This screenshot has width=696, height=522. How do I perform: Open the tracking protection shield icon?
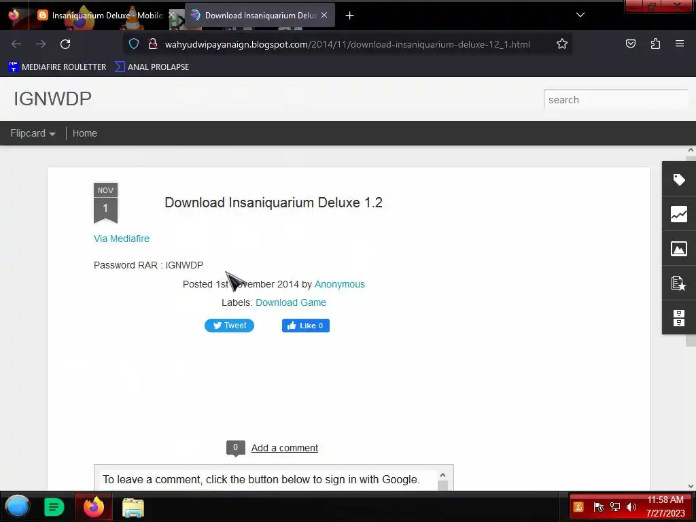[134, 44]
